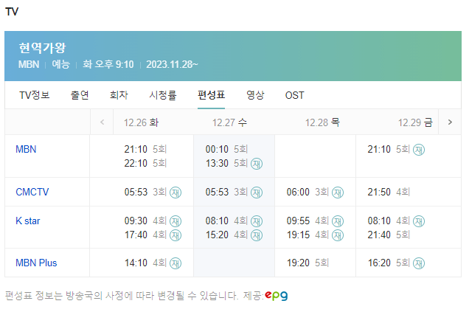Screen dimensions: 469x312
Task: Click rerun badge beside MBN Plus 14:10
Action: click(176, 263)
